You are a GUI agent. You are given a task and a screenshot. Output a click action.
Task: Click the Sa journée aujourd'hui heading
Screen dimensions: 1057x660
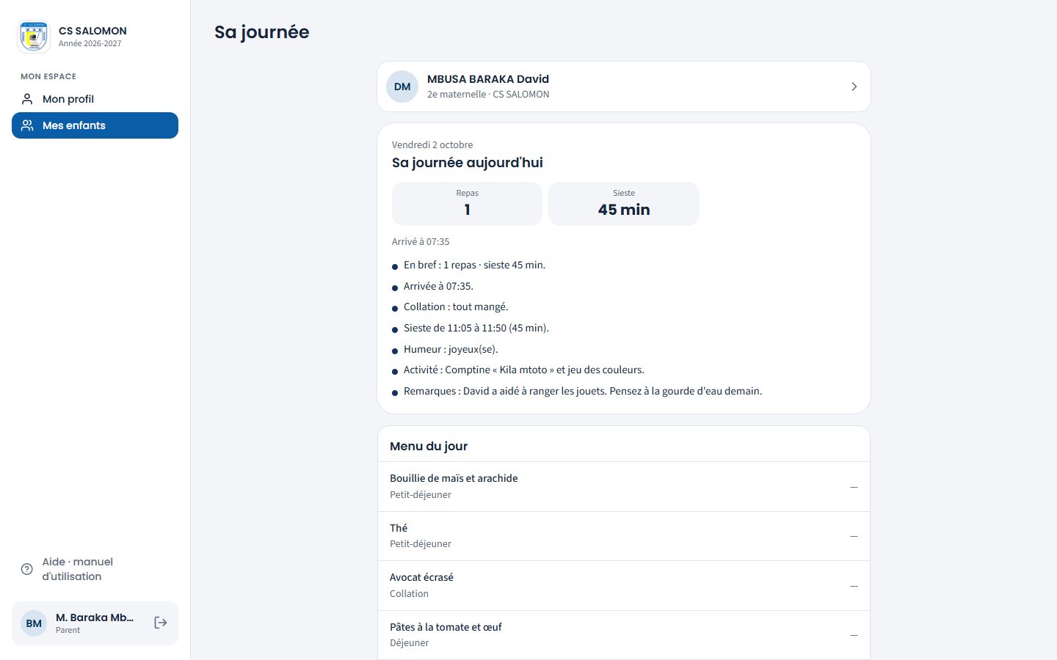pyautogui.click(x=468, y=163)
